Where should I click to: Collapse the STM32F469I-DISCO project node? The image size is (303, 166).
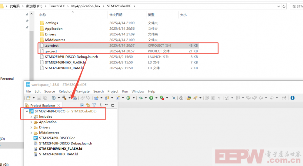27,111
